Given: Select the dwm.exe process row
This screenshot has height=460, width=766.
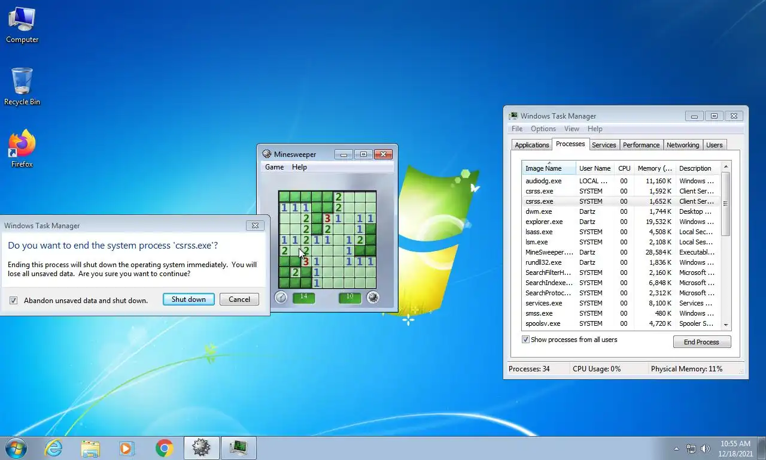Looking at the screenshot, I should pyautogui.click(x=621, y=211).
